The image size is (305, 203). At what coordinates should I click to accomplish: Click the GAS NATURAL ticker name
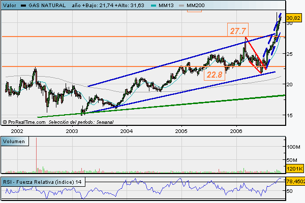[x=47, y=6]
